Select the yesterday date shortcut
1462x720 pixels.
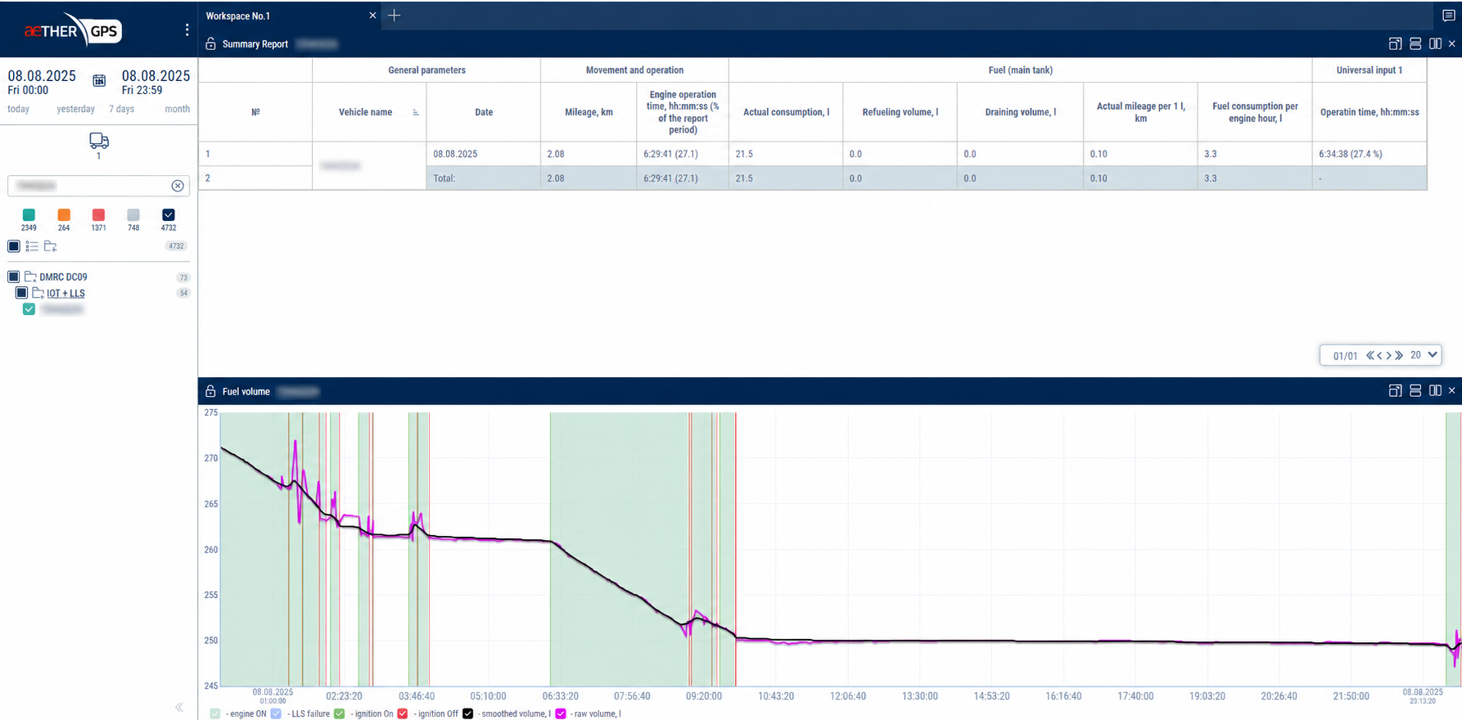[x=75, y=109]
